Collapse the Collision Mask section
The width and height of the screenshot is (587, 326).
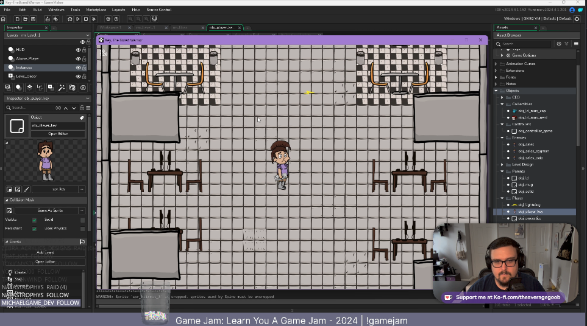pos(7,200)
